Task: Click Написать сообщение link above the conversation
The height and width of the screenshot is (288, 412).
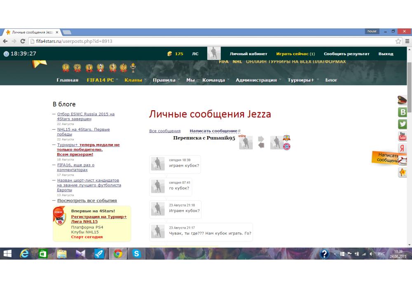Action: (213, 131)
